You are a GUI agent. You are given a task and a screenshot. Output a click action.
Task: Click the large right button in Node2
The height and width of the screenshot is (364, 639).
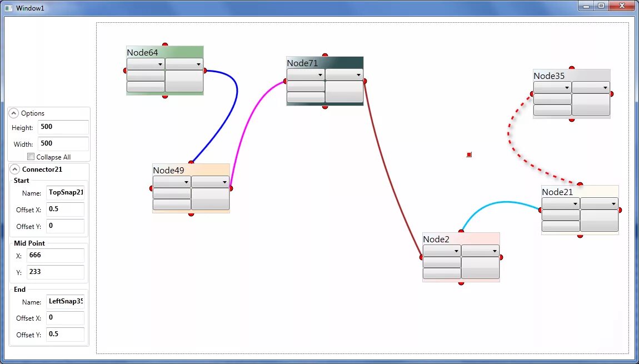point(480,267)
